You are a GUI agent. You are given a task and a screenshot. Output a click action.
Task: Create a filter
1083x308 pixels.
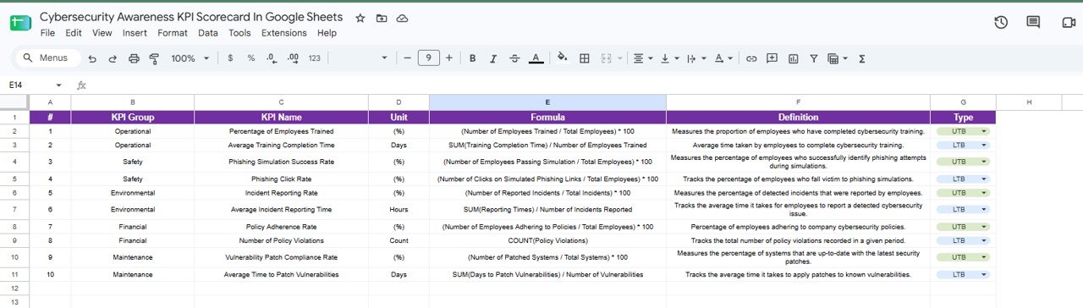(814, 58)
